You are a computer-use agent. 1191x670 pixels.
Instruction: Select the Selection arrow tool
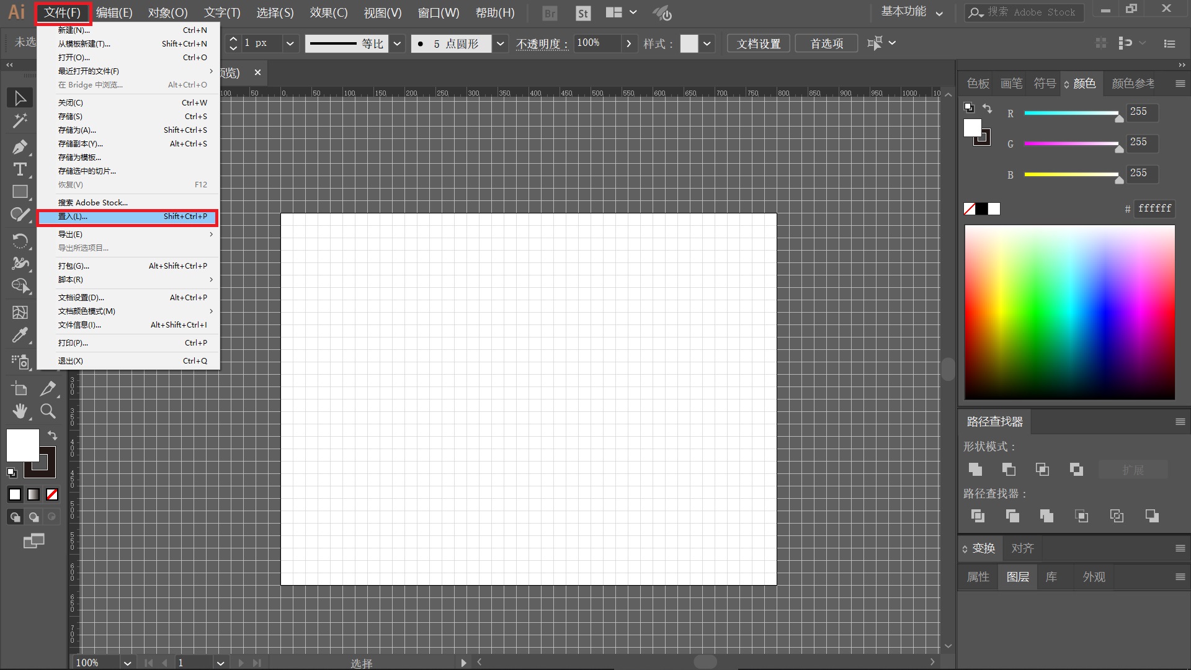click(x=20, y=98)
